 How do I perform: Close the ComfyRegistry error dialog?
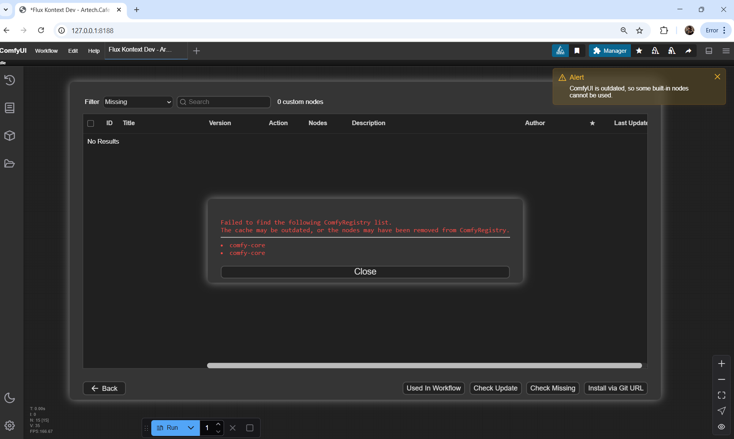[365, 272]
